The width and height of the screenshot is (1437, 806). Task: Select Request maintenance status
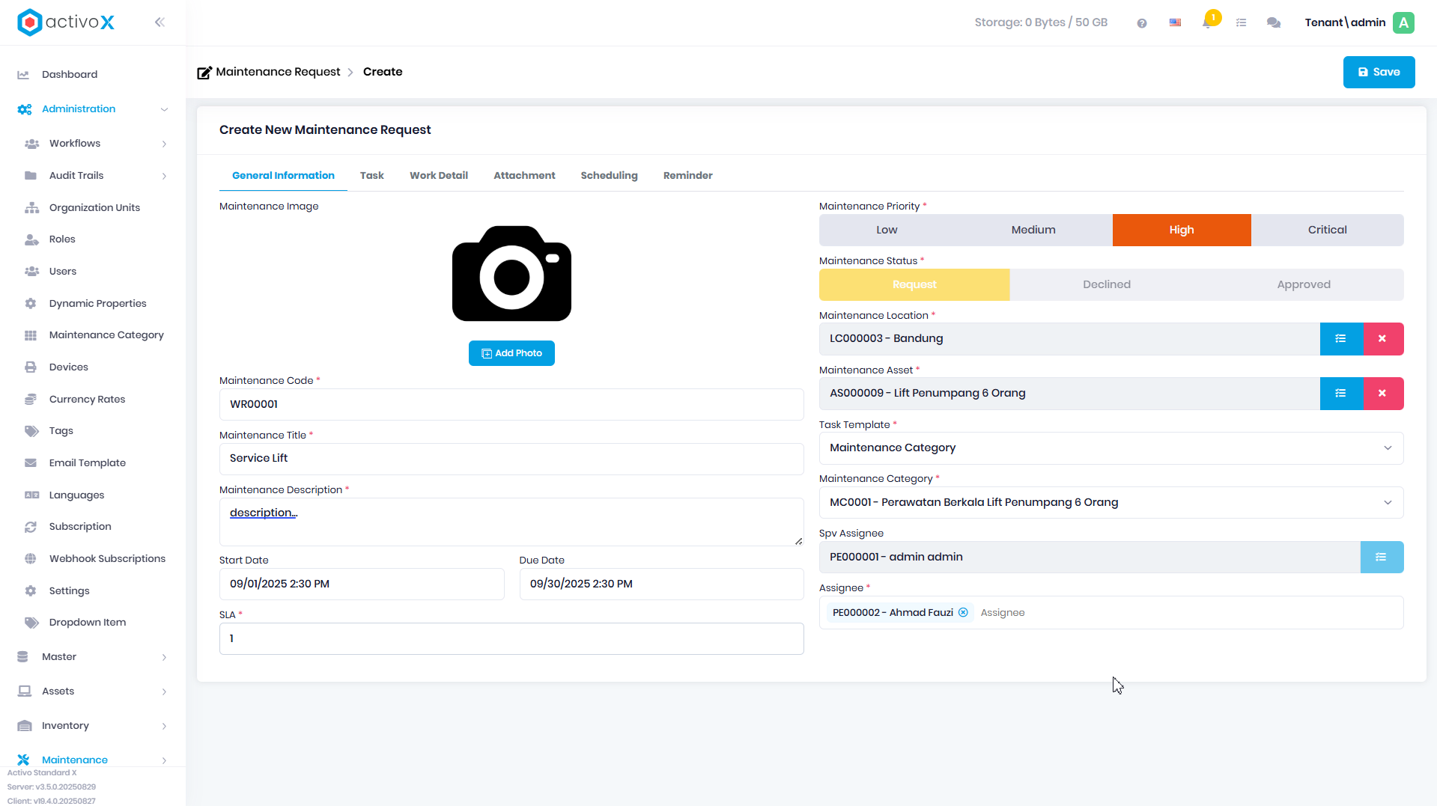coord(914,285)
